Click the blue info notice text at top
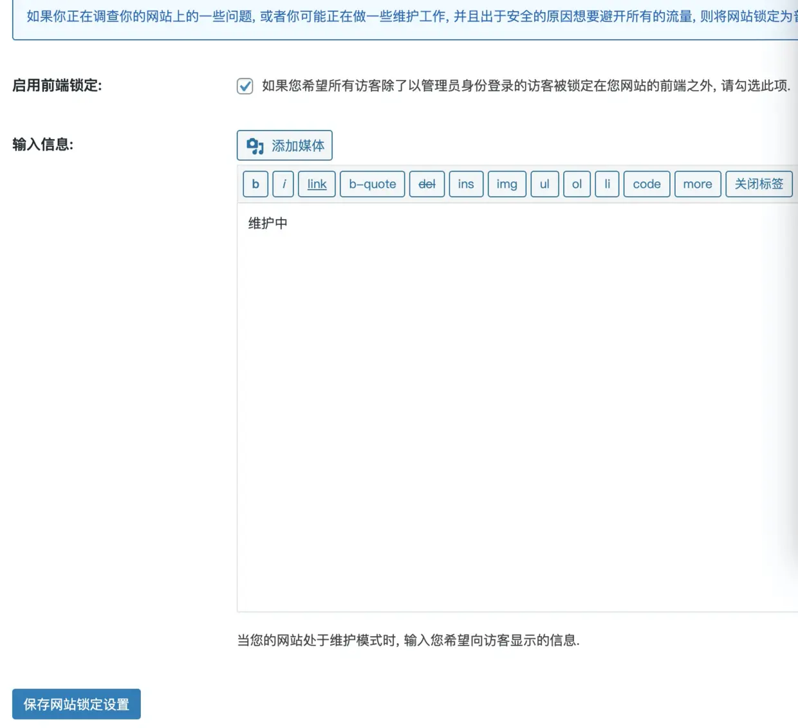 point(412,16)
